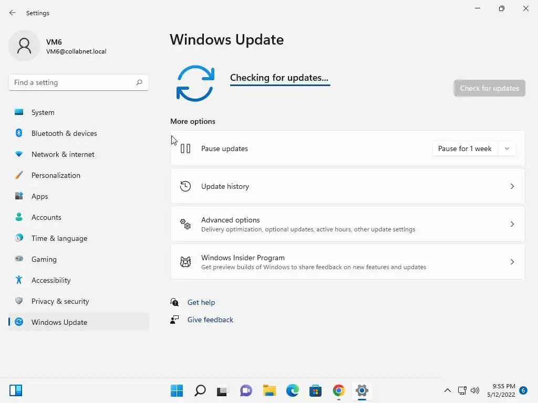Click the Network wifi icon in sidebar
Screen dimensions: 538x403
(19, 154)
